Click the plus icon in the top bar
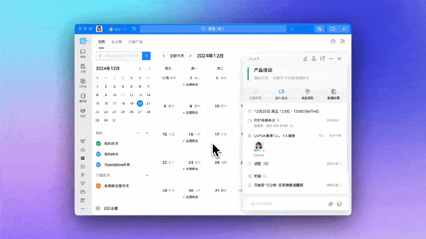 [x=343, y=29]
